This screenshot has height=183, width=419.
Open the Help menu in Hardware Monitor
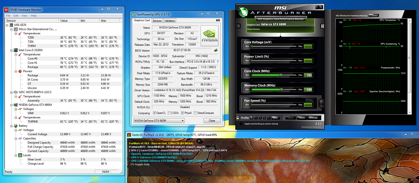click(33, 16)
